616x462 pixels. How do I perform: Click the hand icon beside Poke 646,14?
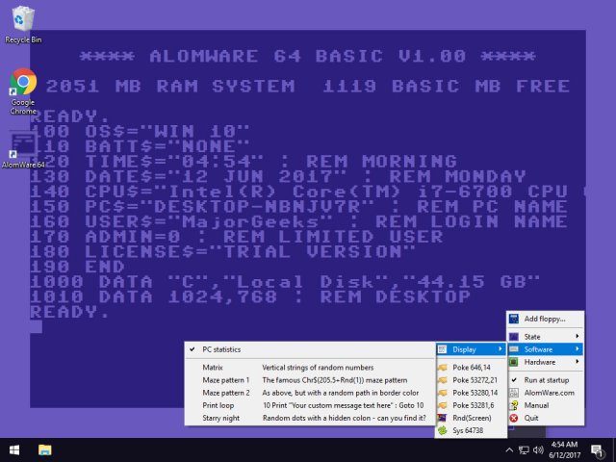click(443, 368)
